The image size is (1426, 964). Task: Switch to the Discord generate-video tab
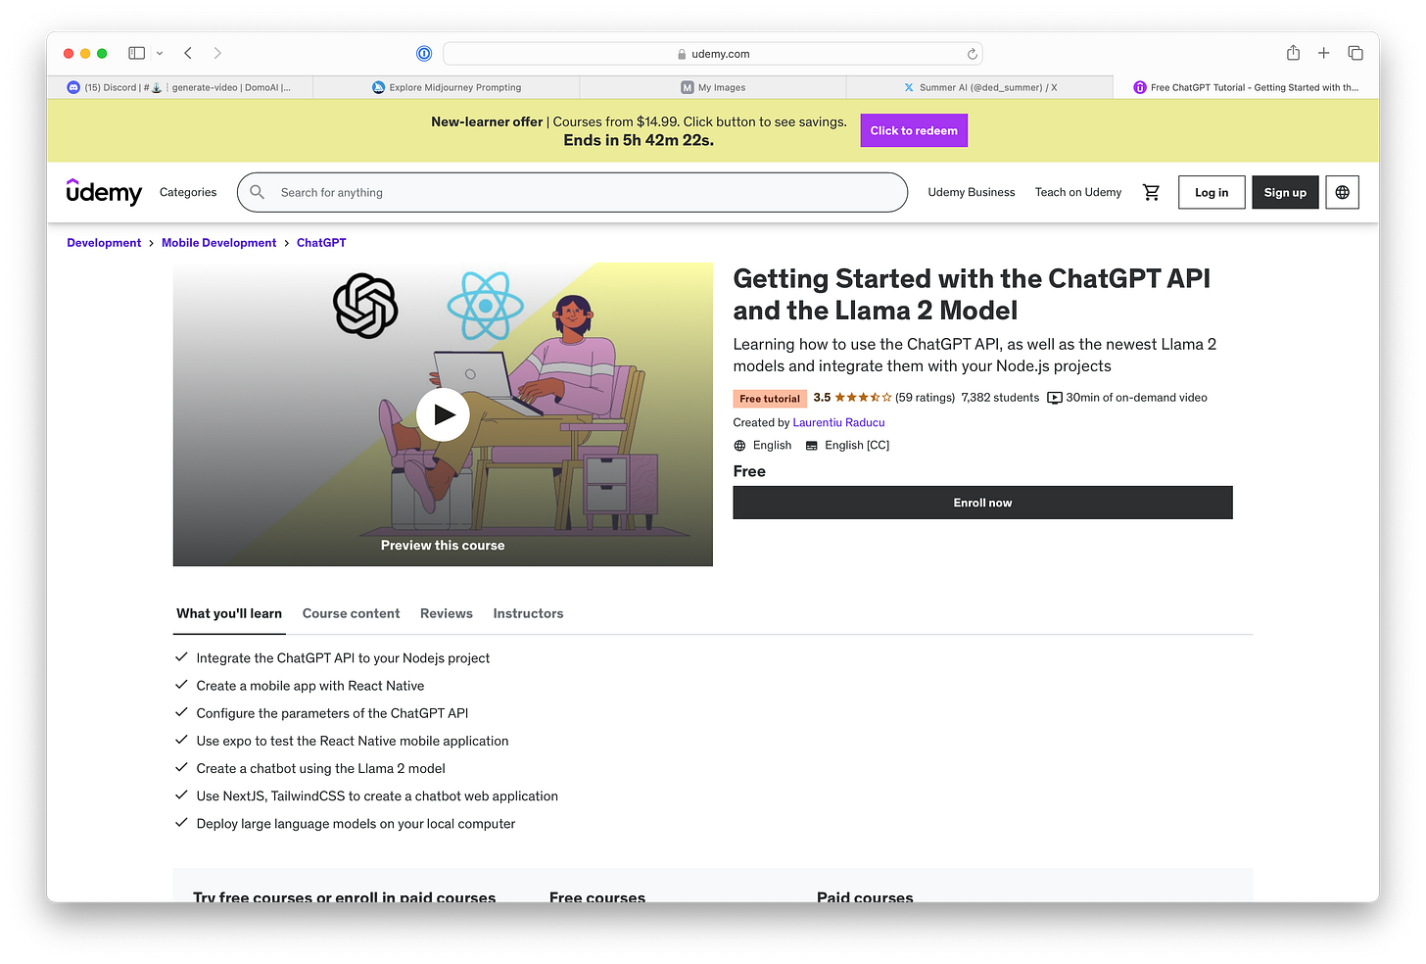tap(180, 87)
